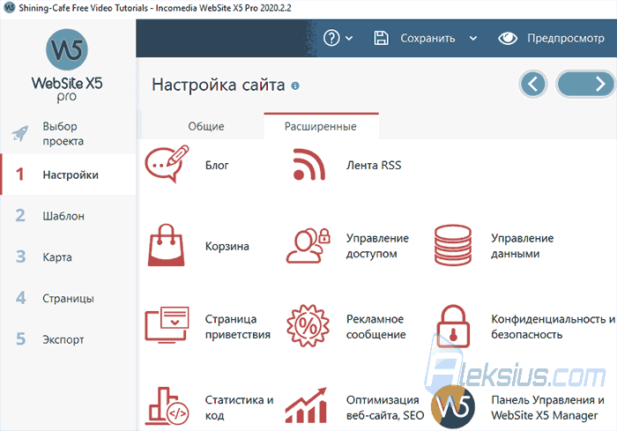Image resolution: width=617 pixels, height=431 pixels.
Task: Click the WebSite X5 Pro logo
Action: (67, 65)
